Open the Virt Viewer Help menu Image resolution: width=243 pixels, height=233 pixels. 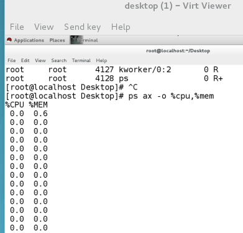pos(121,27)
